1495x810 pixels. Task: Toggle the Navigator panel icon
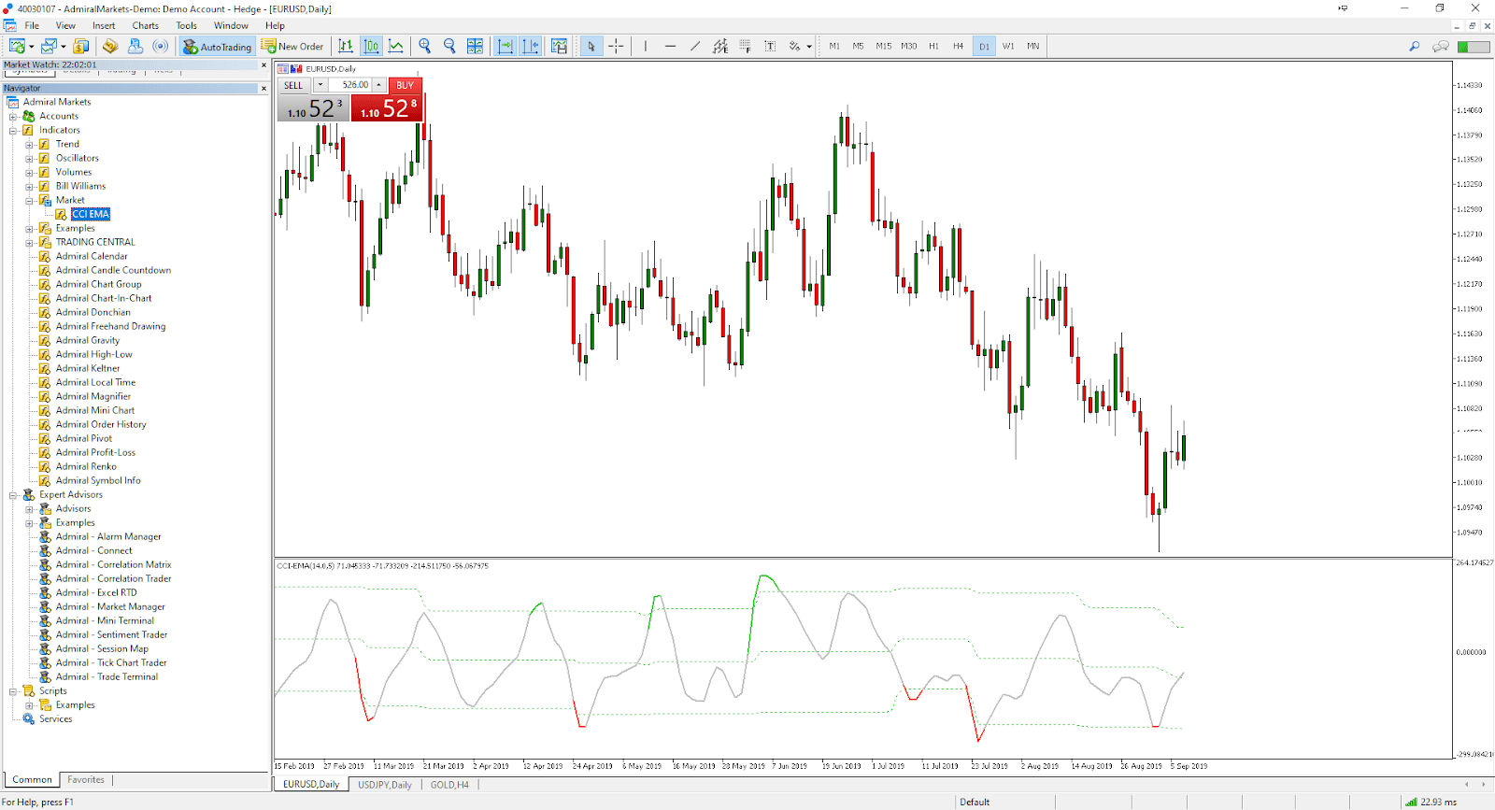135,46
